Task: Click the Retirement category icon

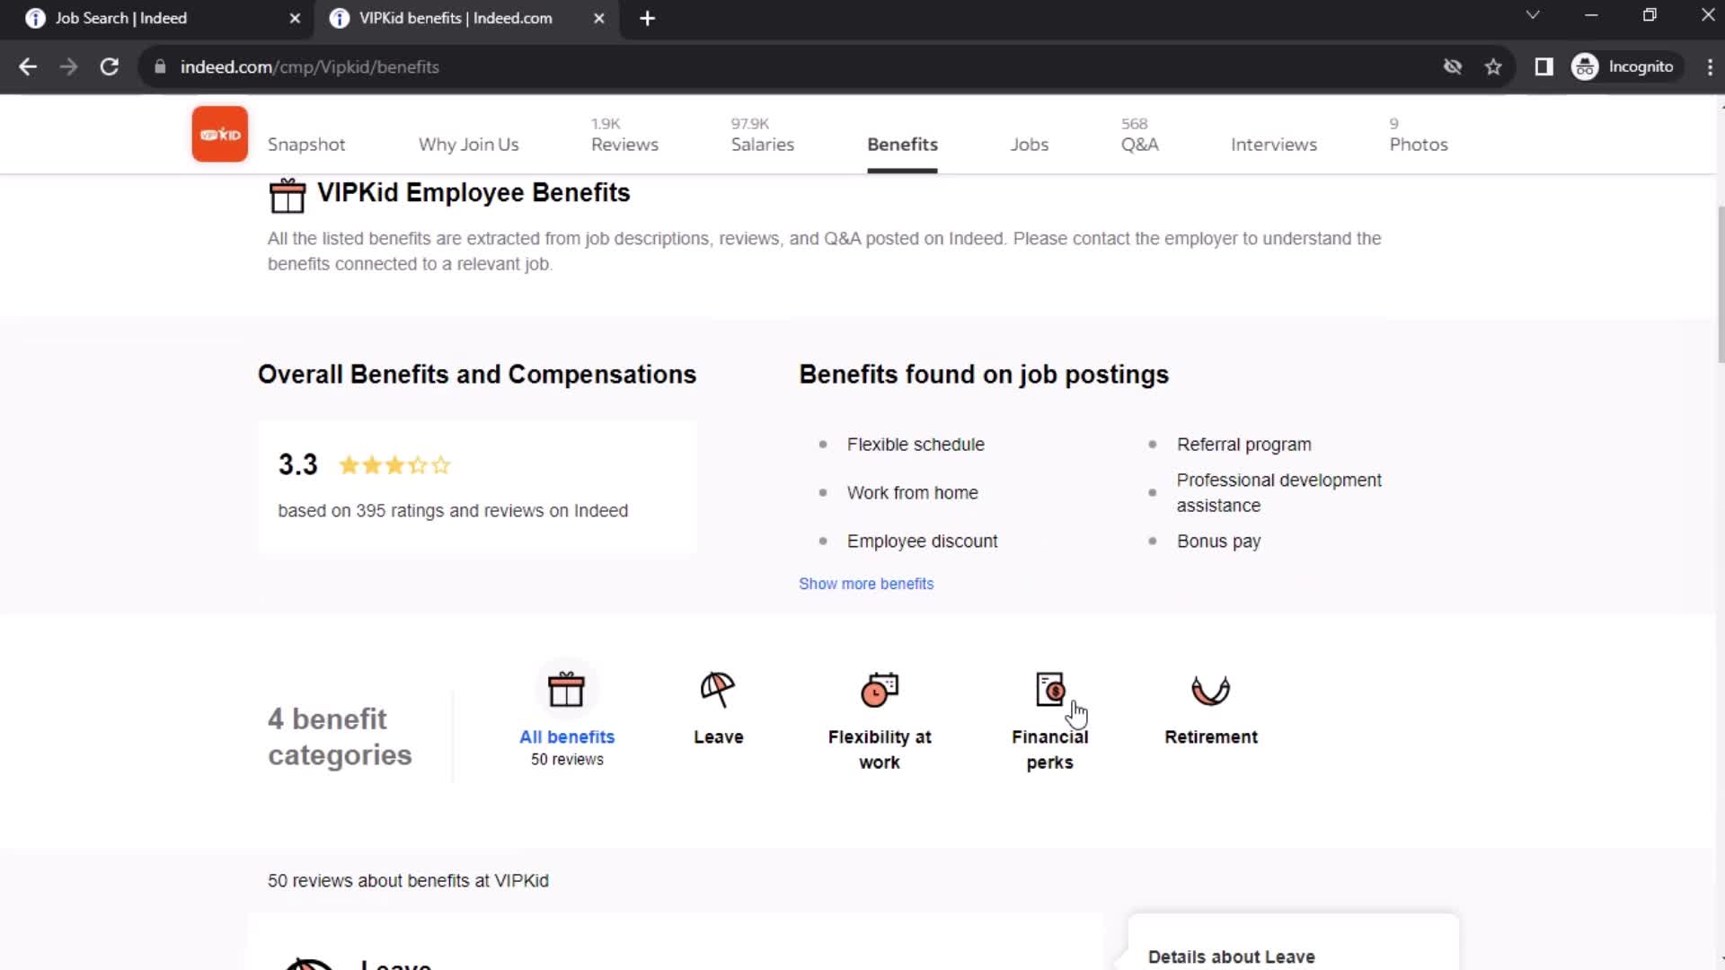Action: point(1211,689)
